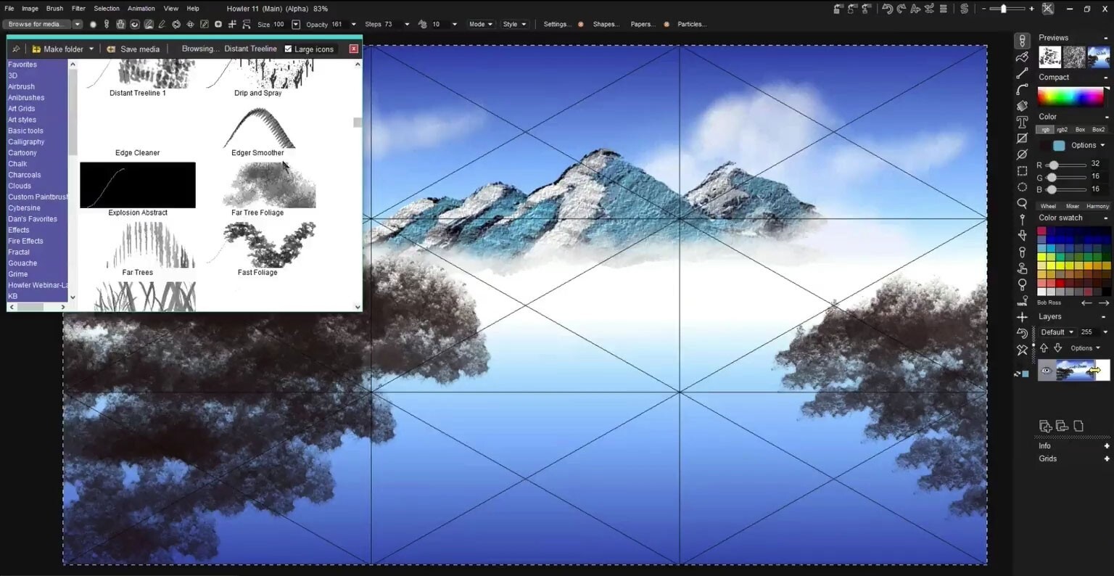This screenshot has height=576, width=1114.
Task: Switch to Harmony color view
Action: click(x=1097, y=206)
